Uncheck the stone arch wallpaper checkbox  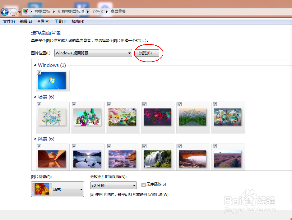tap(179, 146)
